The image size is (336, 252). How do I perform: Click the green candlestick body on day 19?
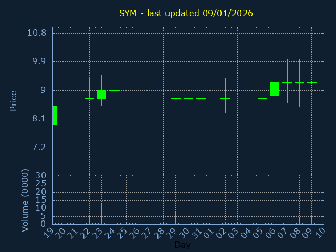point(54,115)
